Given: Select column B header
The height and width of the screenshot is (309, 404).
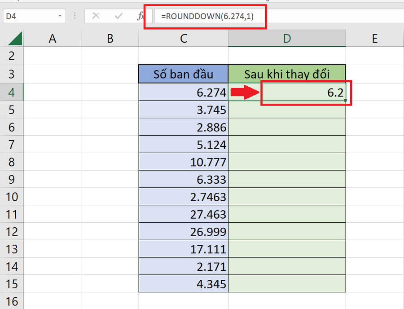Looking at the screenshot, I should 110,39.
